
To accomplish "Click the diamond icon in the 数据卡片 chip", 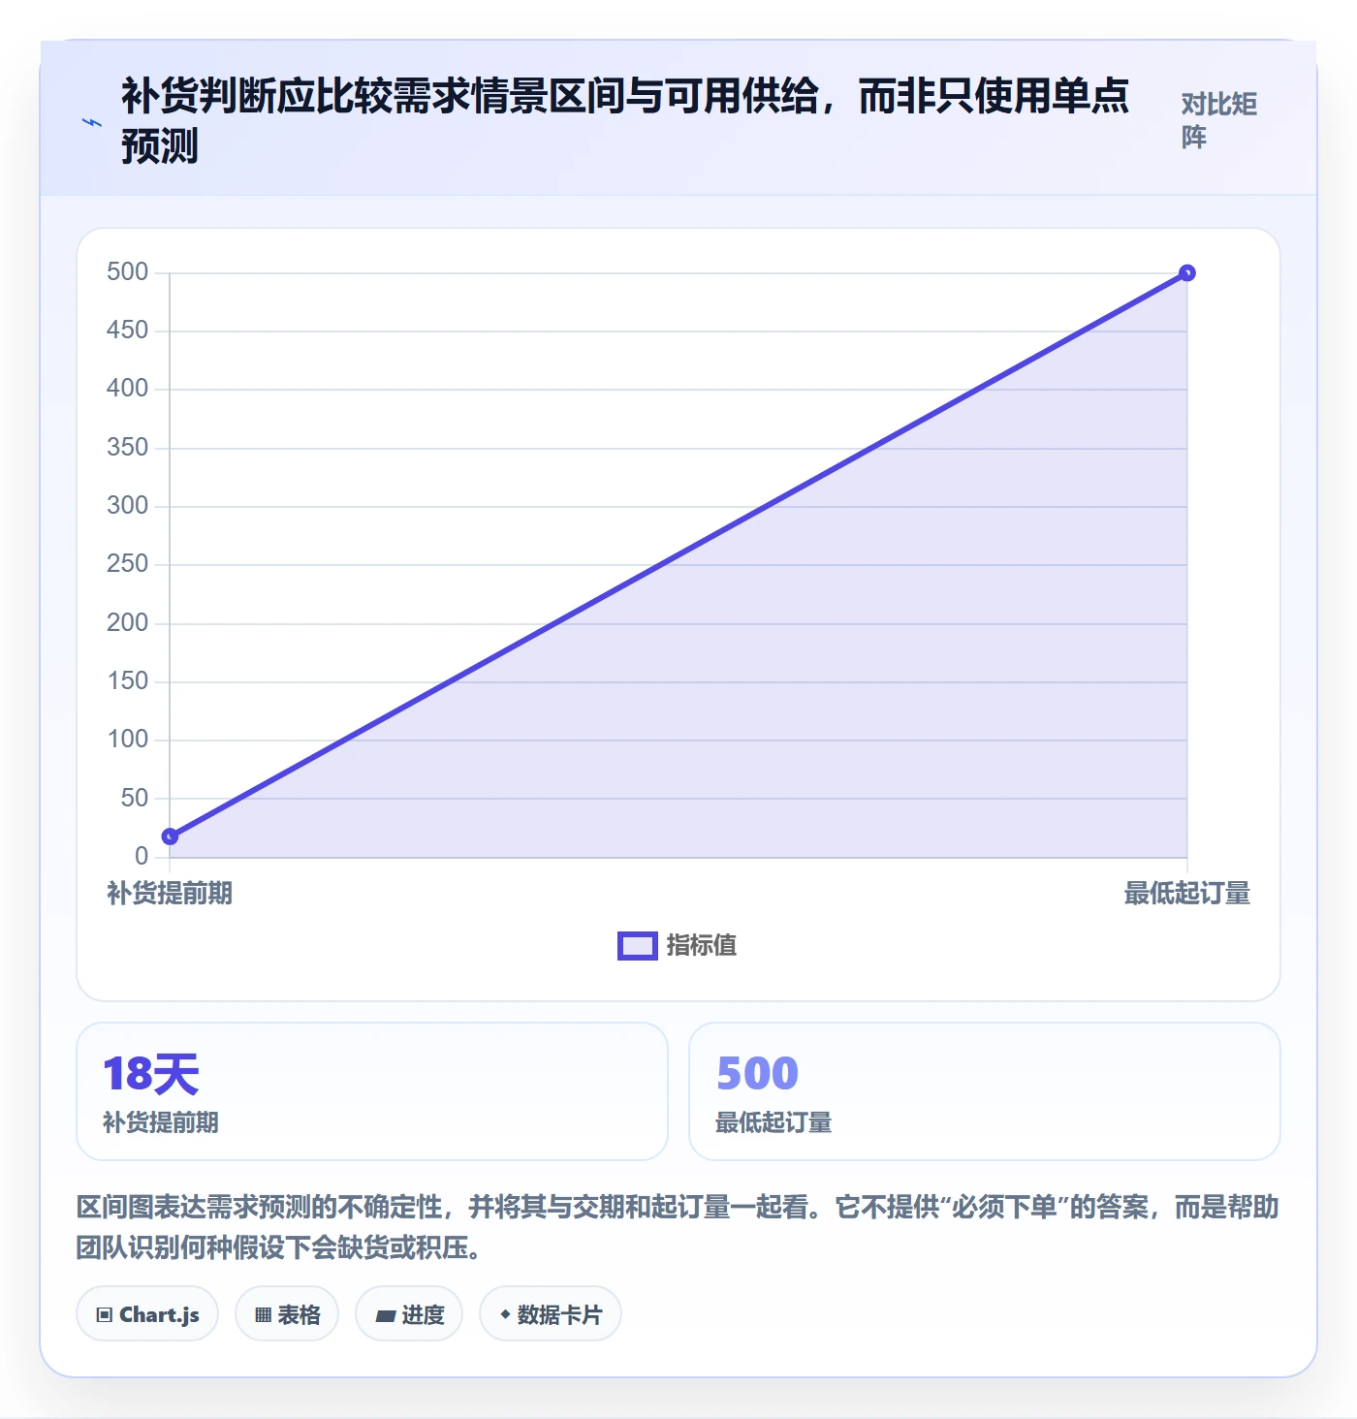I will [505, 1314].
